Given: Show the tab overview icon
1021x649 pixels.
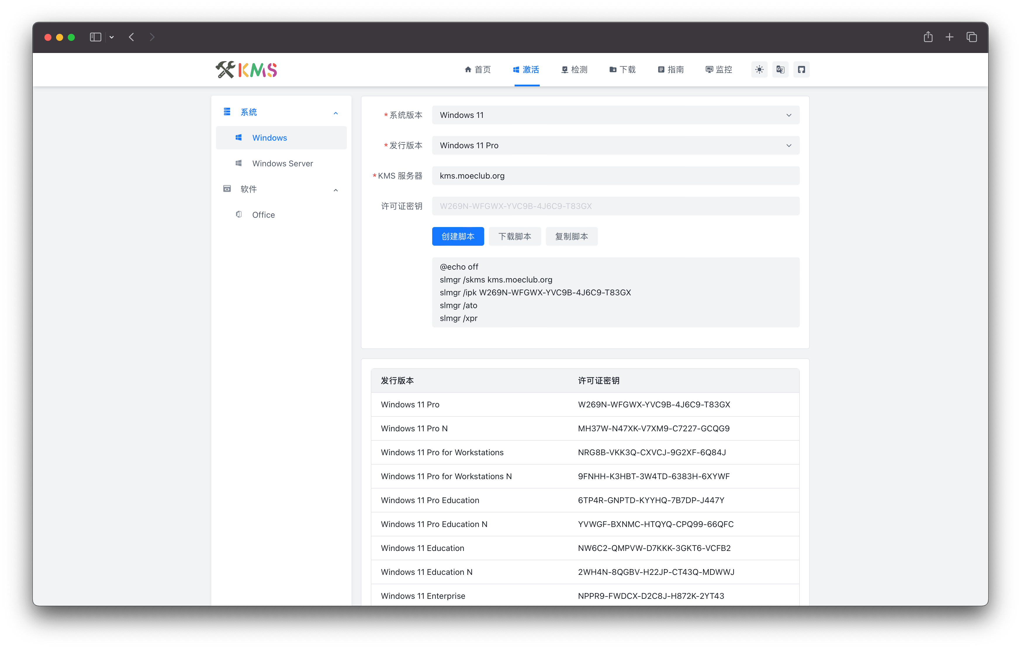Looking at the screenshot, I should (971, 37).
